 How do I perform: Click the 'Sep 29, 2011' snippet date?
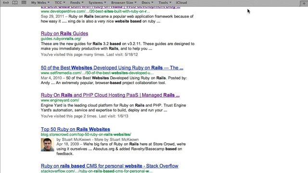coord(52,16)
